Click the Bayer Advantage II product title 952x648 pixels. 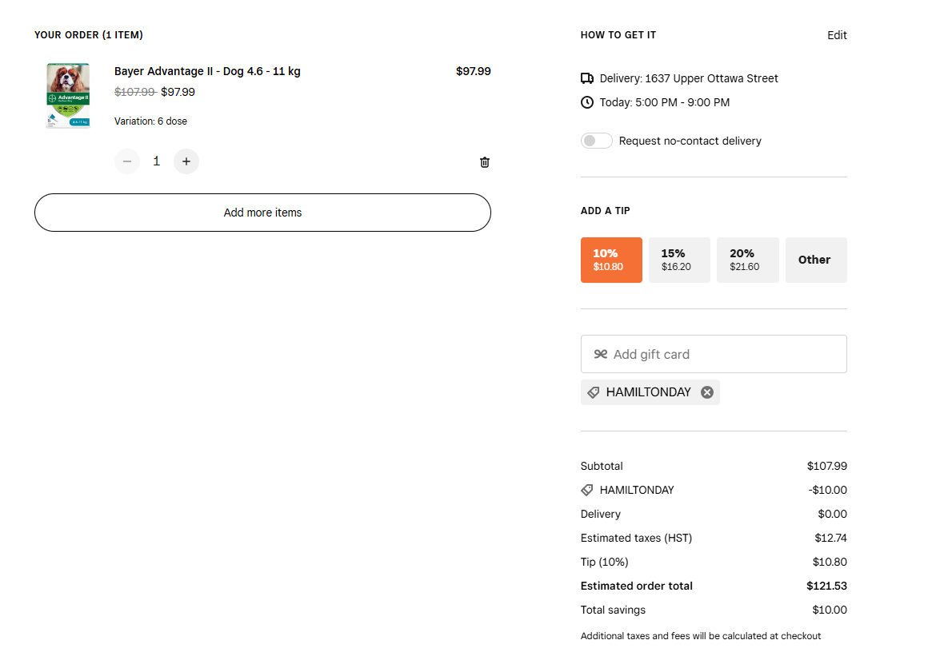(207, 71)
